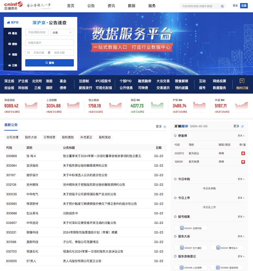253x271 pixels.
Task: Filter announcements by 股权激励
Action: pyautogui.click(x=68, y=137)
